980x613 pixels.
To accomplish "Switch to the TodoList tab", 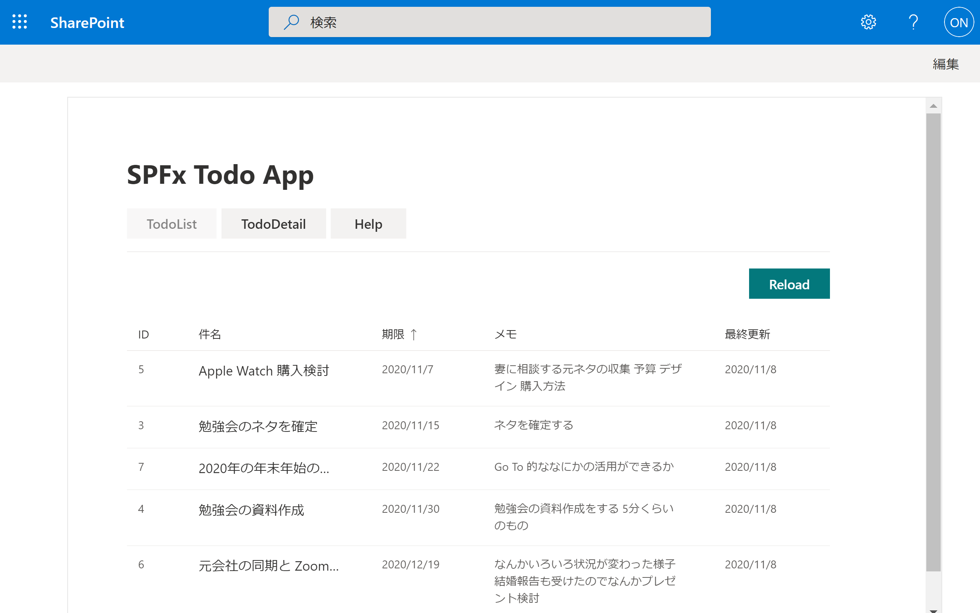I will [x=171, y=223].
